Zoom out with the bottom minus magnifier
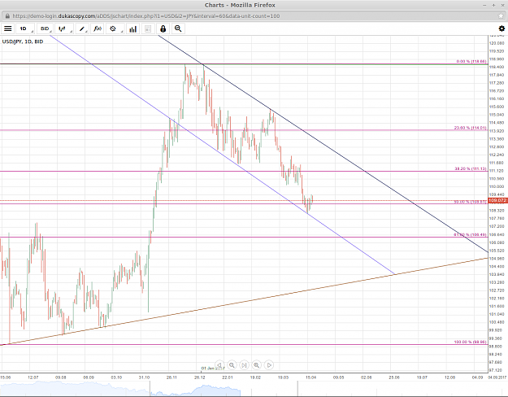 pos(232,365)
